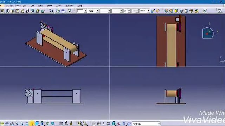Open the File menu
Viewport: 225px width, 126px height.
point(25,6)
